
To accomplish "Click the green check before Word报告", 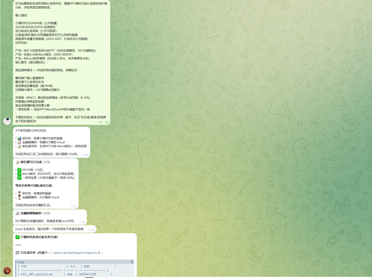I will (19, 174).
